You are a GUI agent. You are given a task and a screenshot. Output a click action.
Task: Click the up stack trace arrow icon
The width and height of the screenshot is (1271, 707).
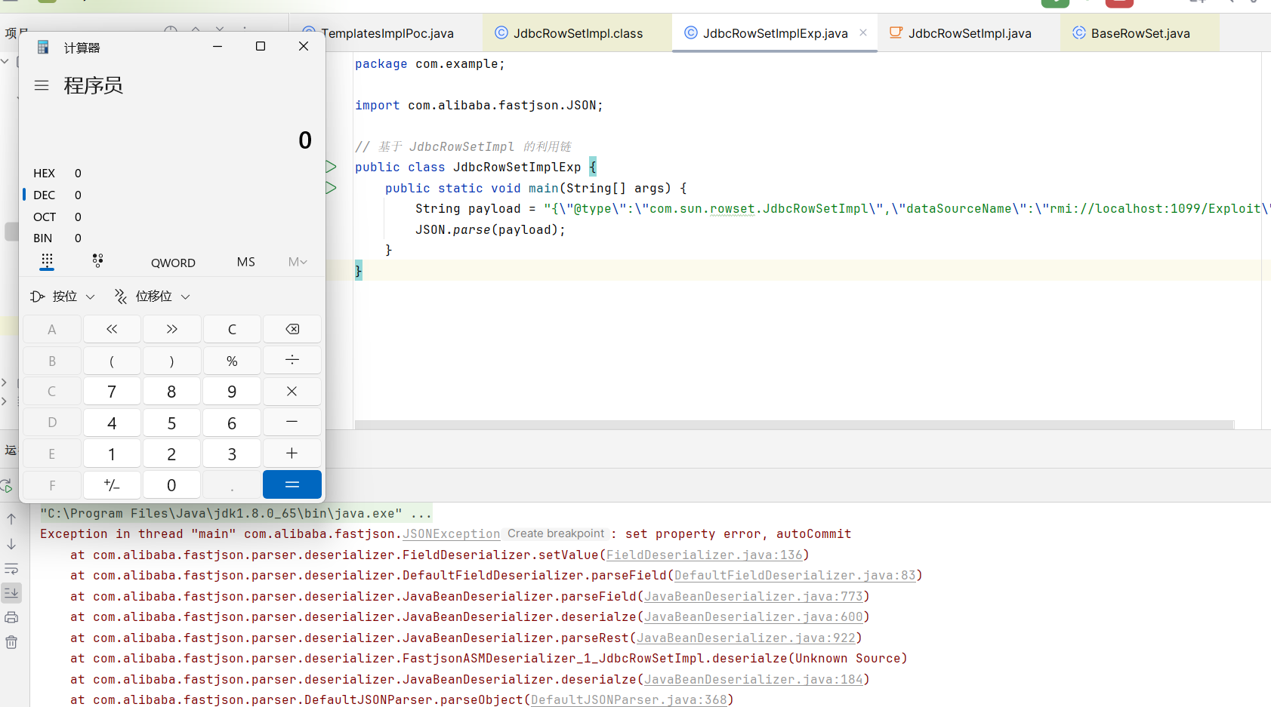click(x=11, y=519)
